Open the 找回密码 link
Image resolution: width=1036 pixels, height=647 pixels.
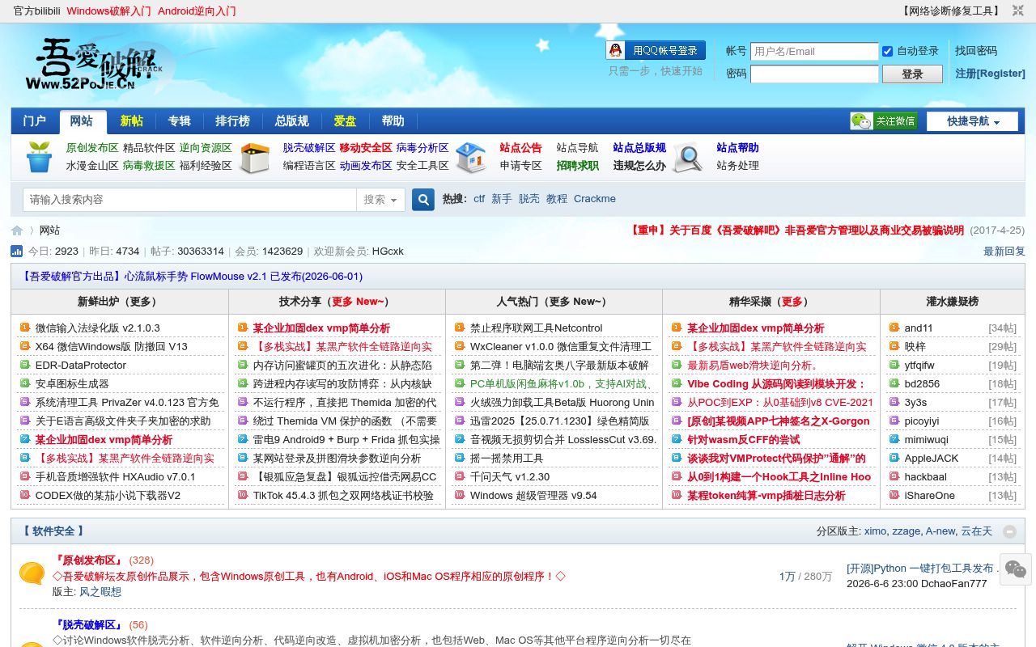(x=976, y=51)
